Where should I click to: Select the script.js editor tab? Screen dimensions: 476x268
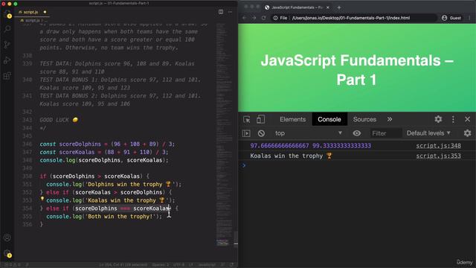(x=33, y=12)
